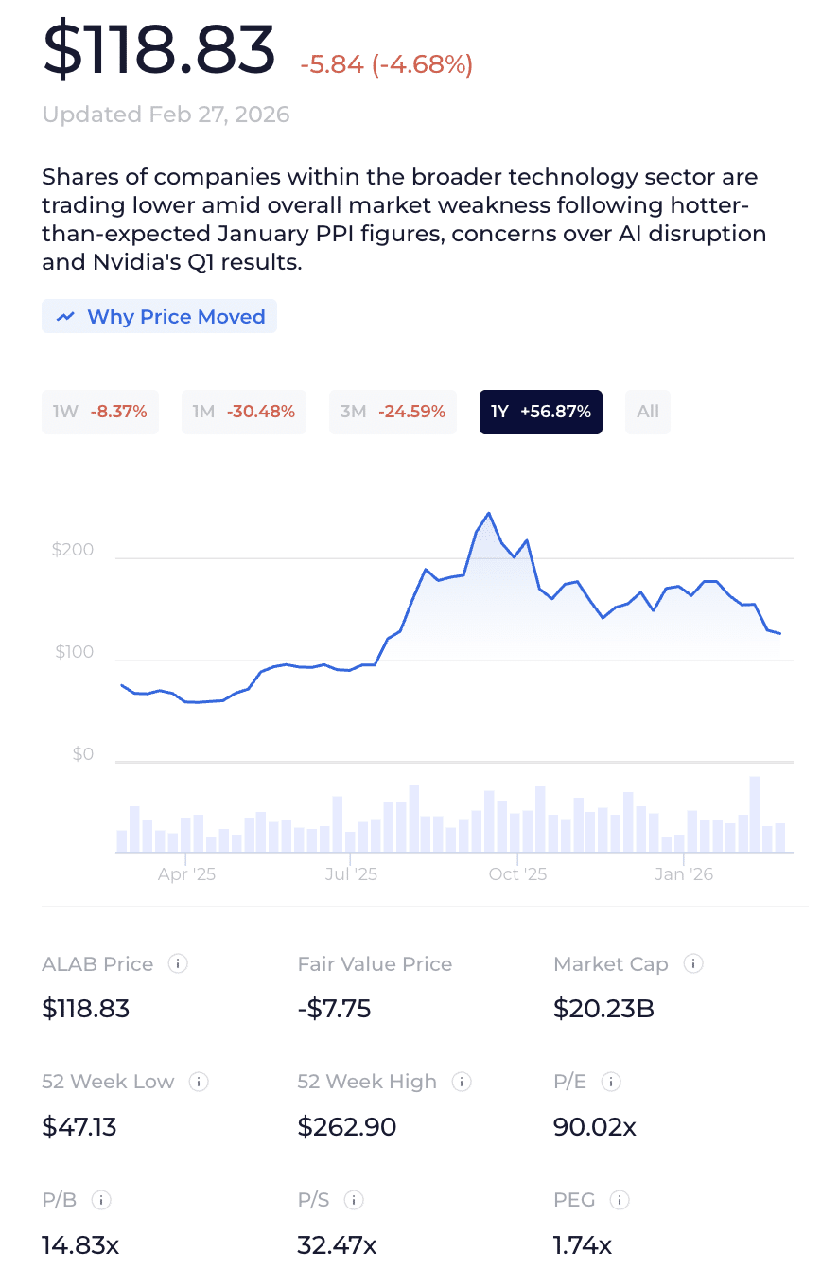Click the PEG info icon
The height and width of the screenshot is (1287, 821).
620,1200
